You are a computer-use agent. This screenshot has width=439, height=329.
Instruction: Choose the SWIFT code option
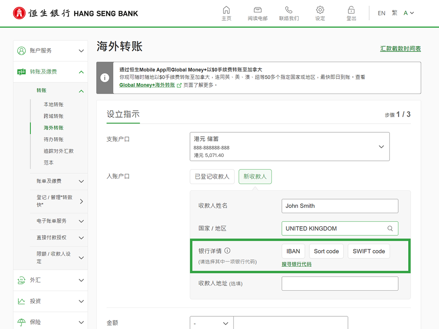click(x=369, y=251)
